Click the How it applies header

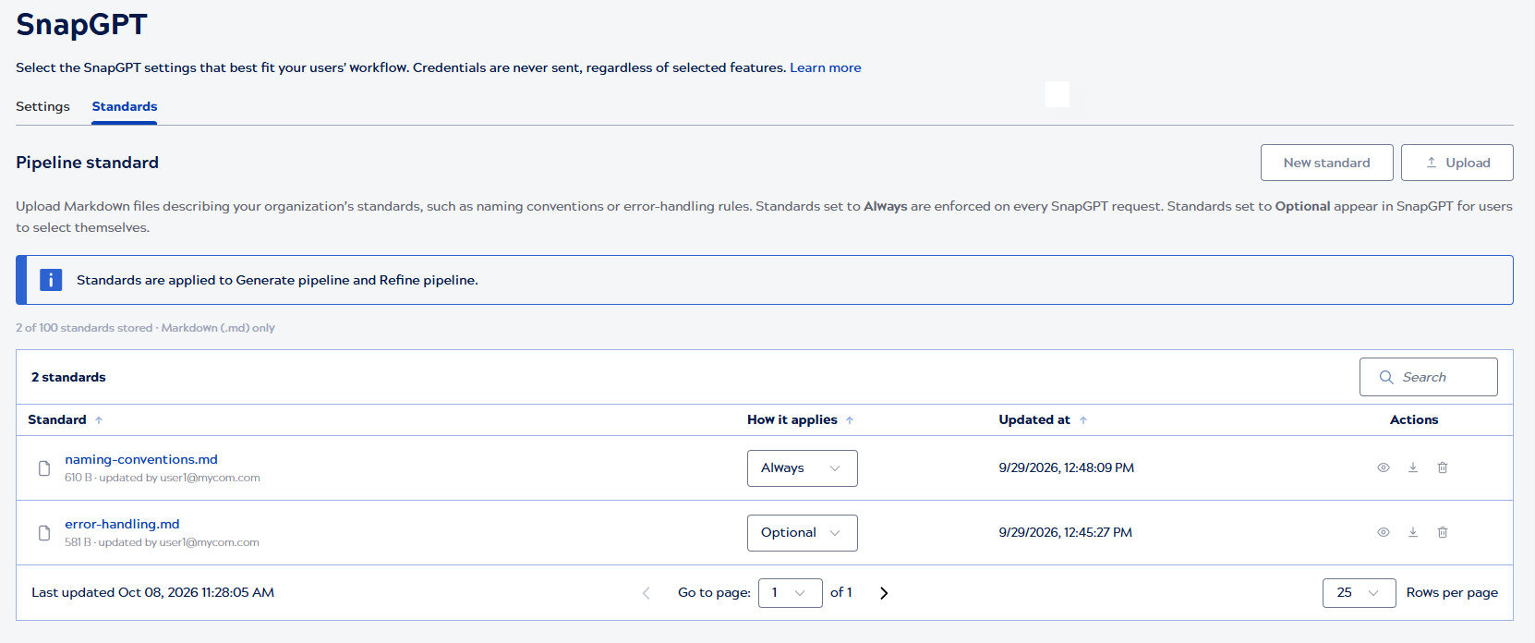point(792,419)
